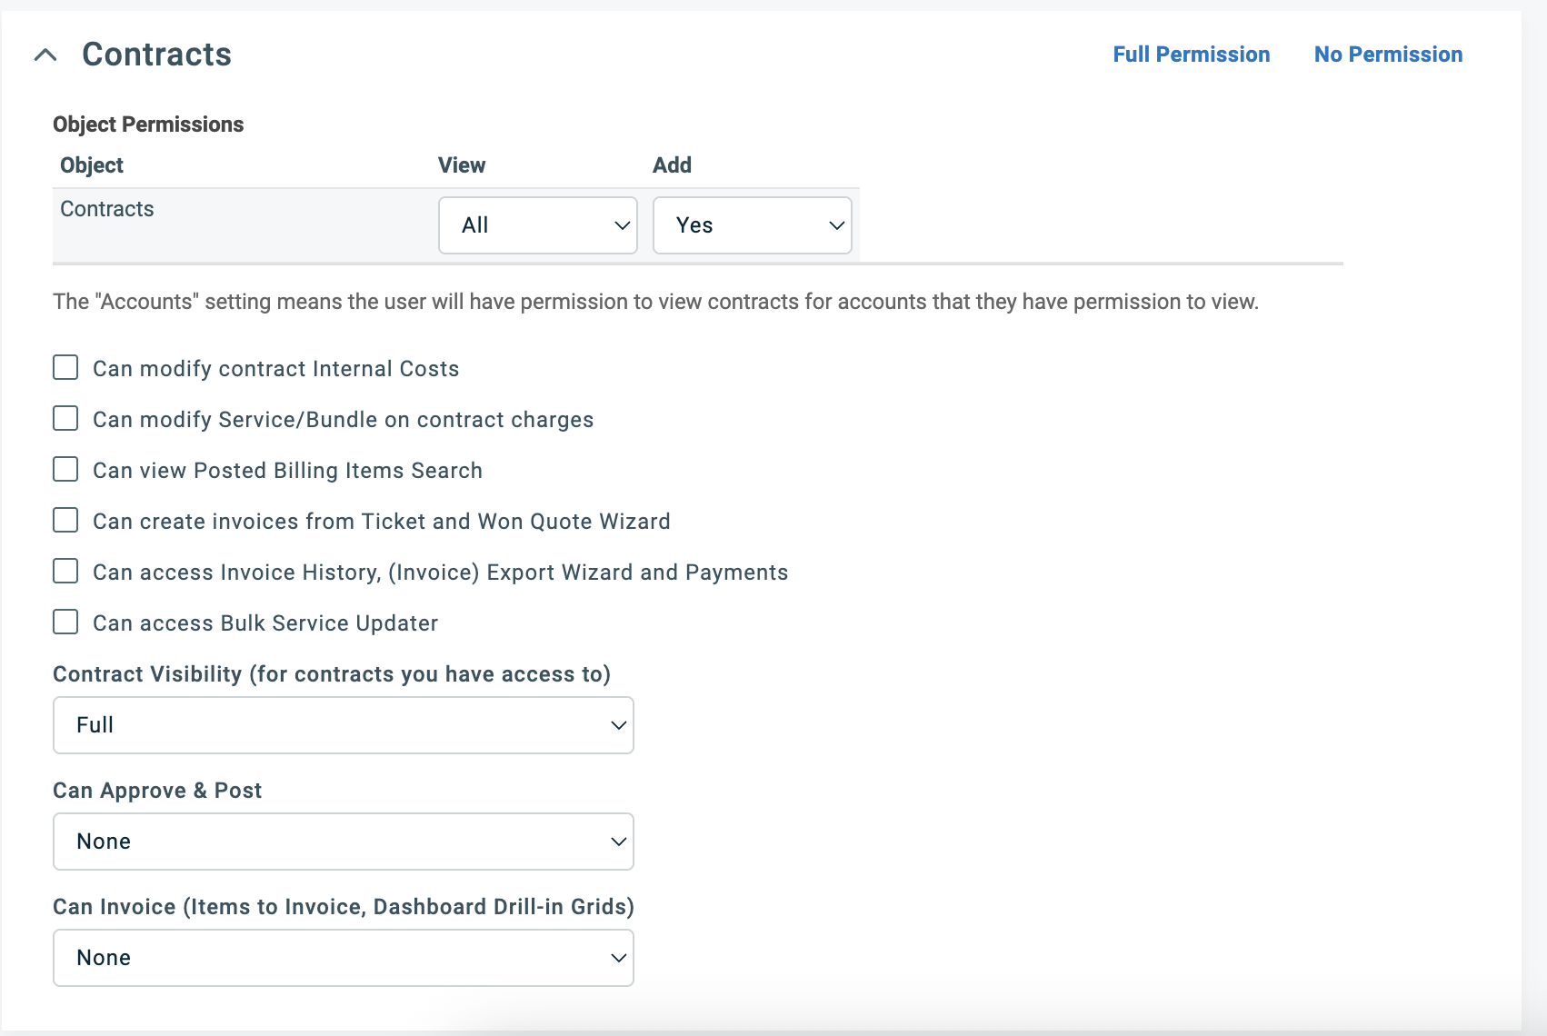Viewport: 1547px width, 1036px height.
Task: Apply No Permission to Contracts
Action: pyautogui.click(x=1387, y=55)
